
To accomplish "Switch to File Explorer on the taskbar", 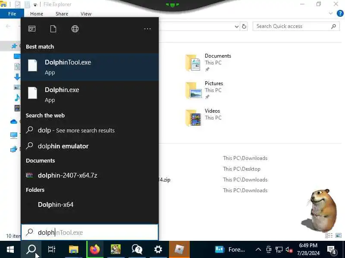I will [x=73, y=249].
